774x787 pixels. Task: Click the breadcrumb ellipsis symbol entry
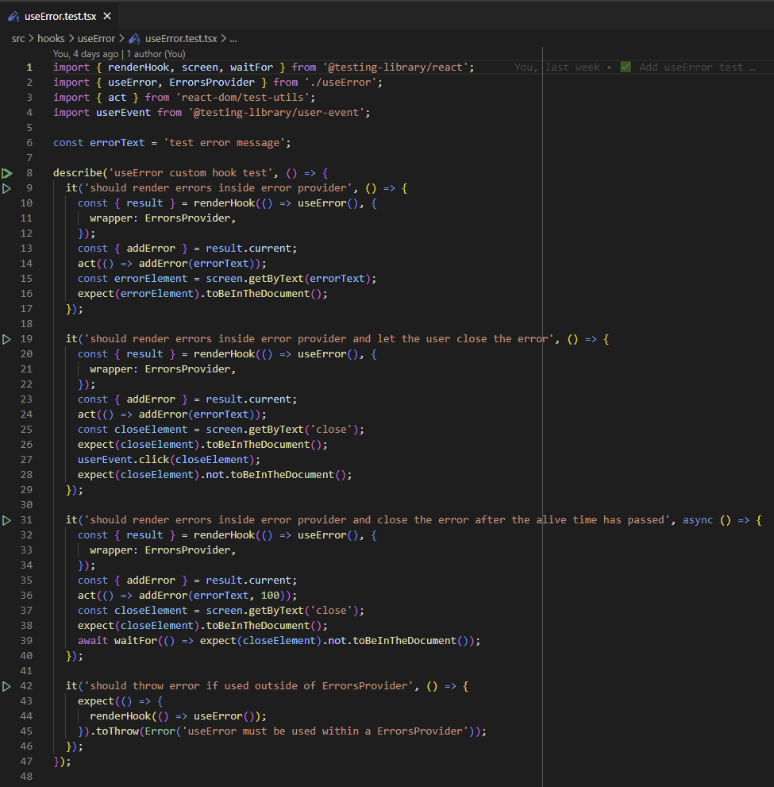[x=233, y=39]
